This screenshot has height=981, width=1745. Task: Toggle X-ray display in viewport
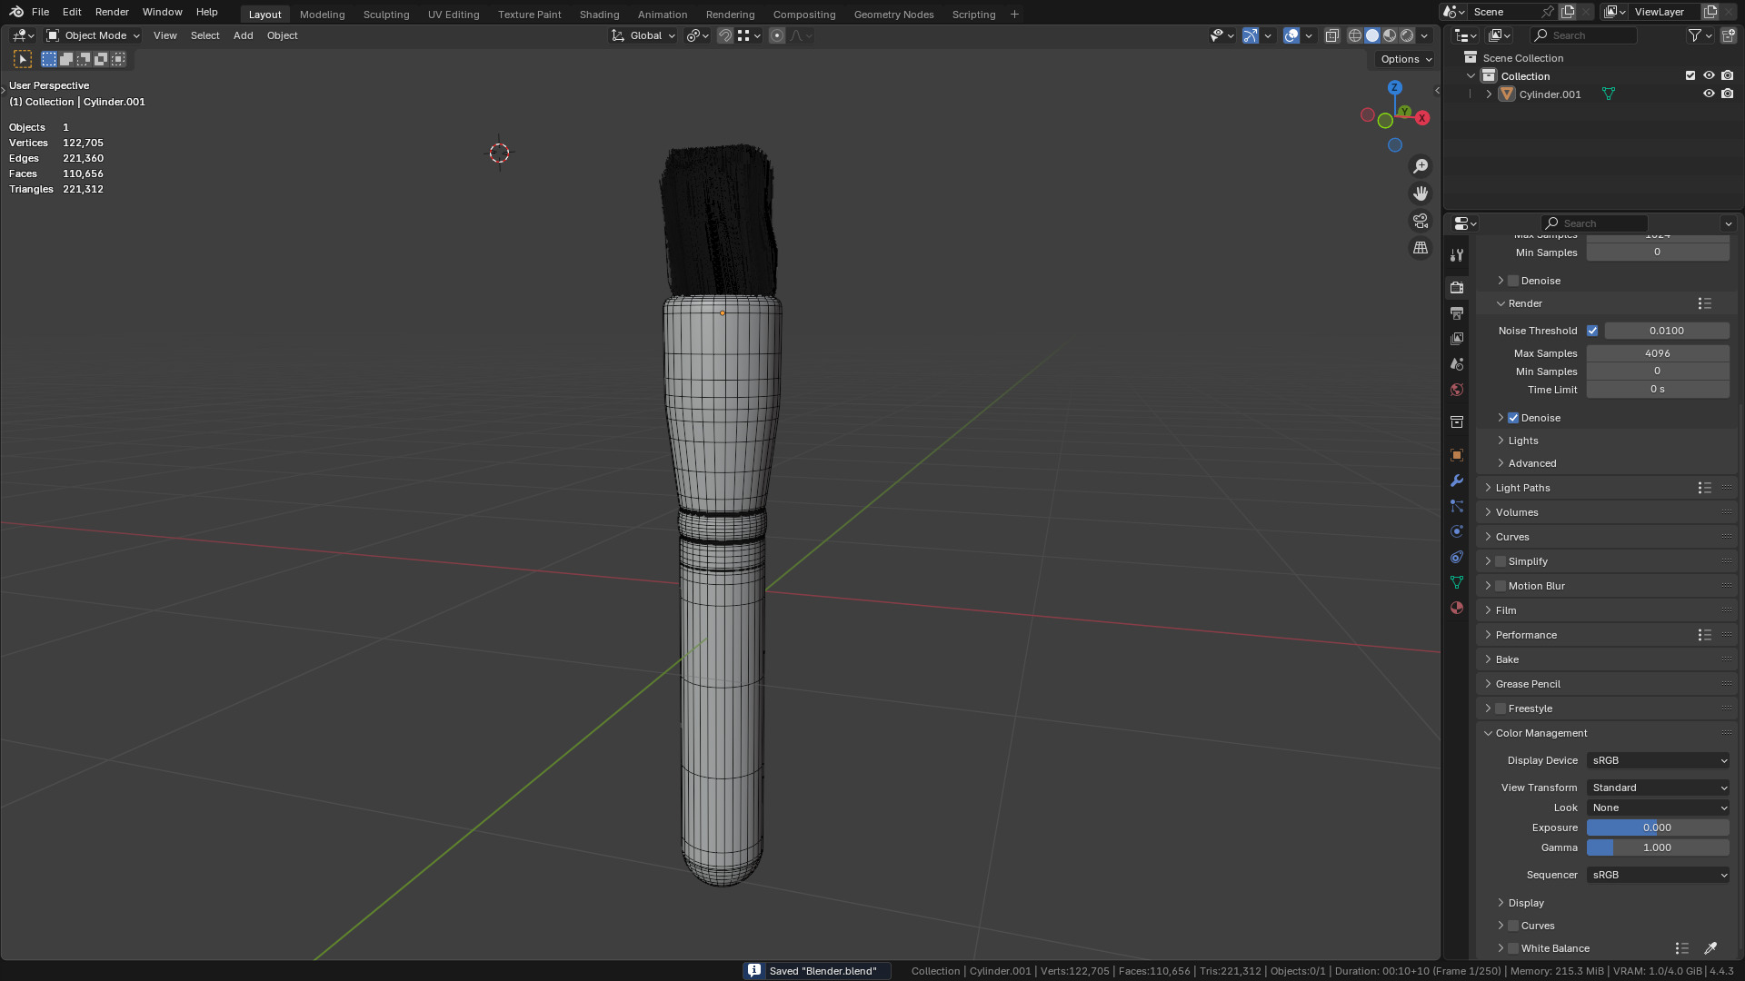click(x=1332, y=35)
